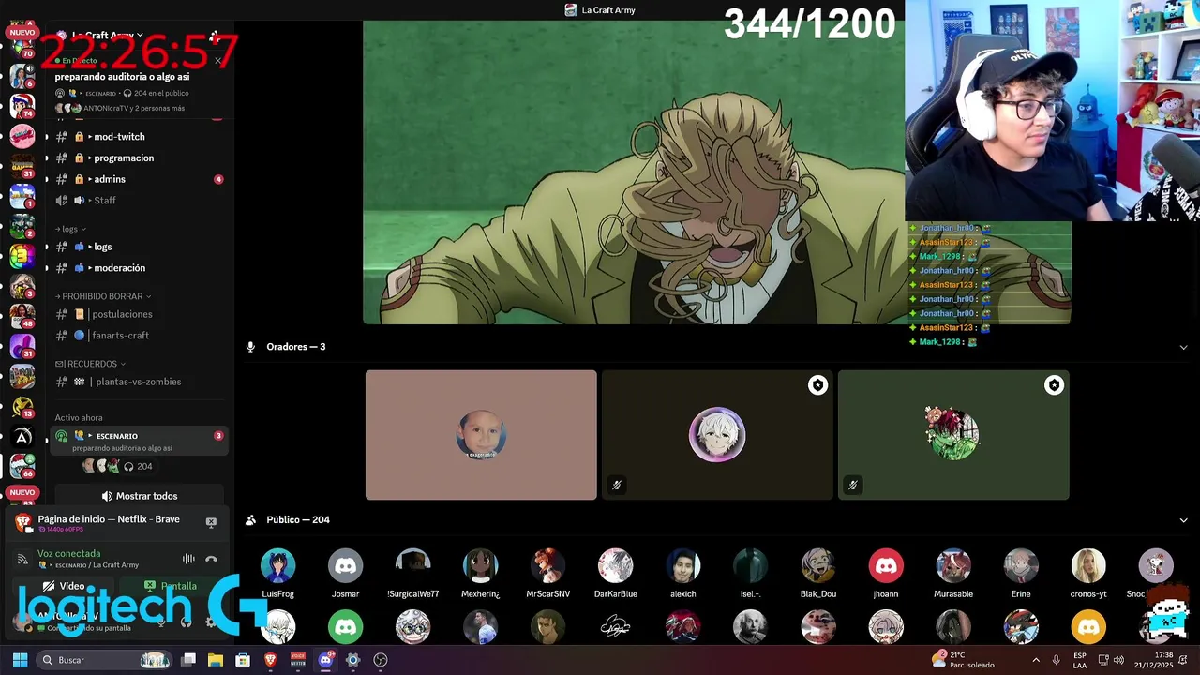Image resolution: width=1200 pixels, height=675 pixels.
Task: Open Task View on the taskbar
Action: [187, 660]
